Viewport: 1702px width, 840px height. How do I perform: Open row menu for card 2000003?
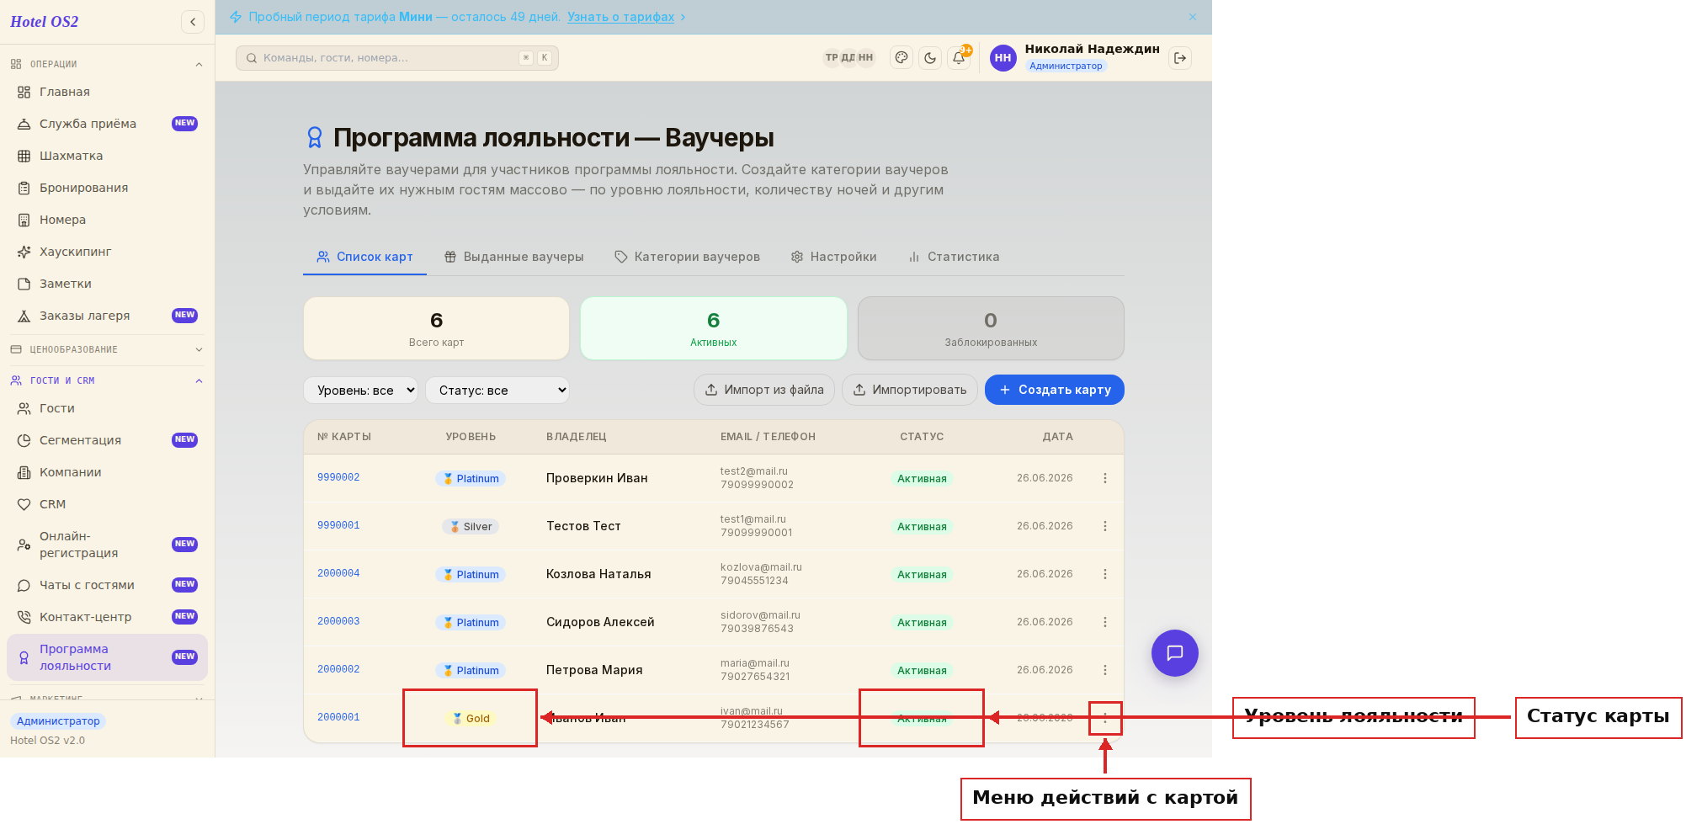pyautogui.click(x=1105, y=622)
